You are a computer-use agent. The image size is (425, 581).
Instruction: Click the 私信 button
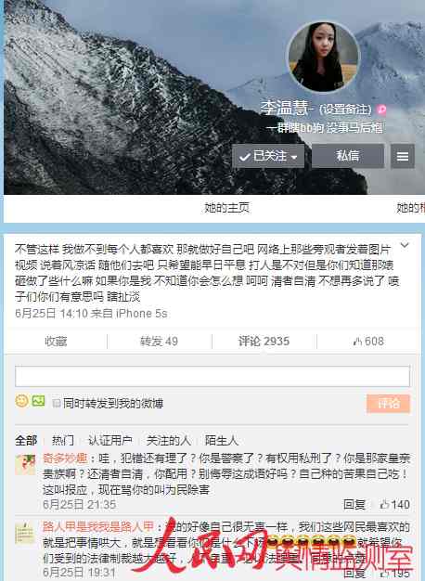click(x=348, y=156)
